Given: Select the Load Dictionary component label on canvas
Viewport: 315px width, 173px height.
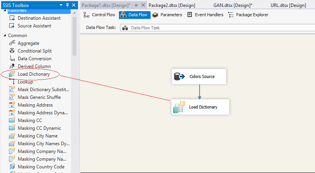Looking at the screenshot, I should click(203, 107).
